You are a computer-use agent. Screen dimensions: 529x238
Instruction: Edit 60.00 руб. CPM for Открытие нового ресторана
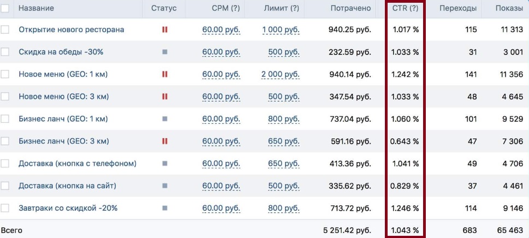(221, 29)
